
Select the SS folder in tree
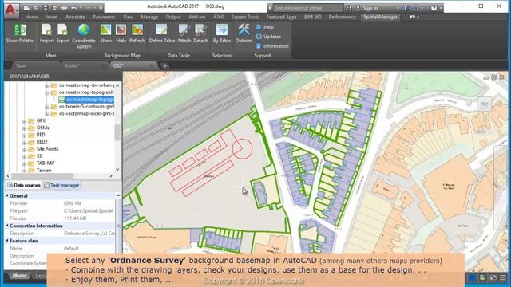(x=39, y=156)
